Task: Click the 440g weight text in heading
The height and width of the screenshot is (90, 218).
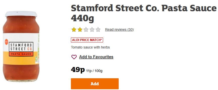Action: click(x=82, y=18)
